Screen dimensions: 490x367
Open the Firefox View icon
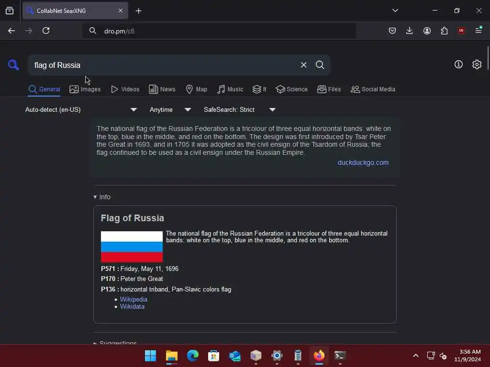tap(10, 11)
